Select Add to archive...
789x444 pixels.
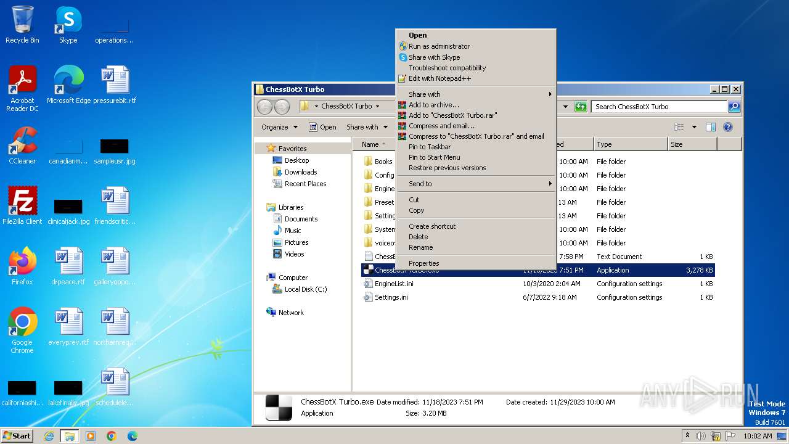tap(476, 105)
